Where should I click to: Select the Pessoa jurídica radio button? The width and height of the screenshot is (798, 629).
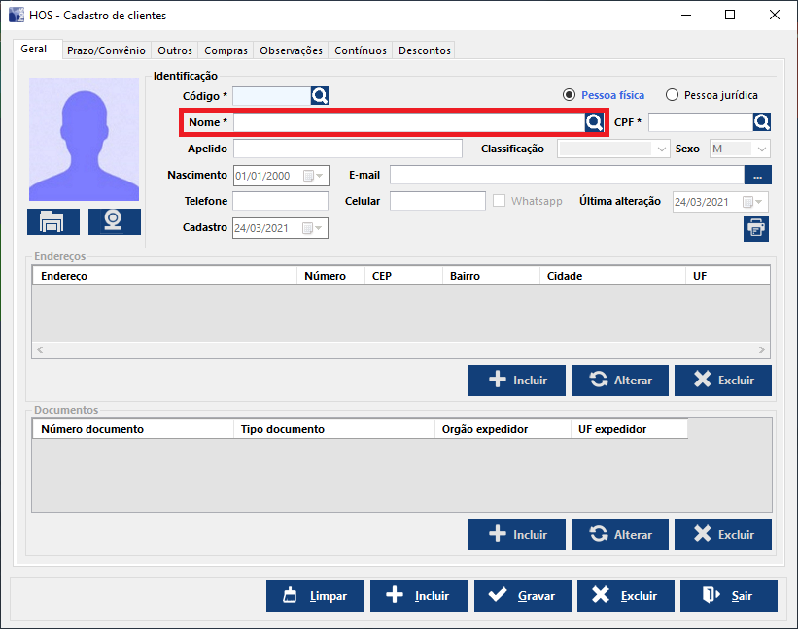coord(672,95)
